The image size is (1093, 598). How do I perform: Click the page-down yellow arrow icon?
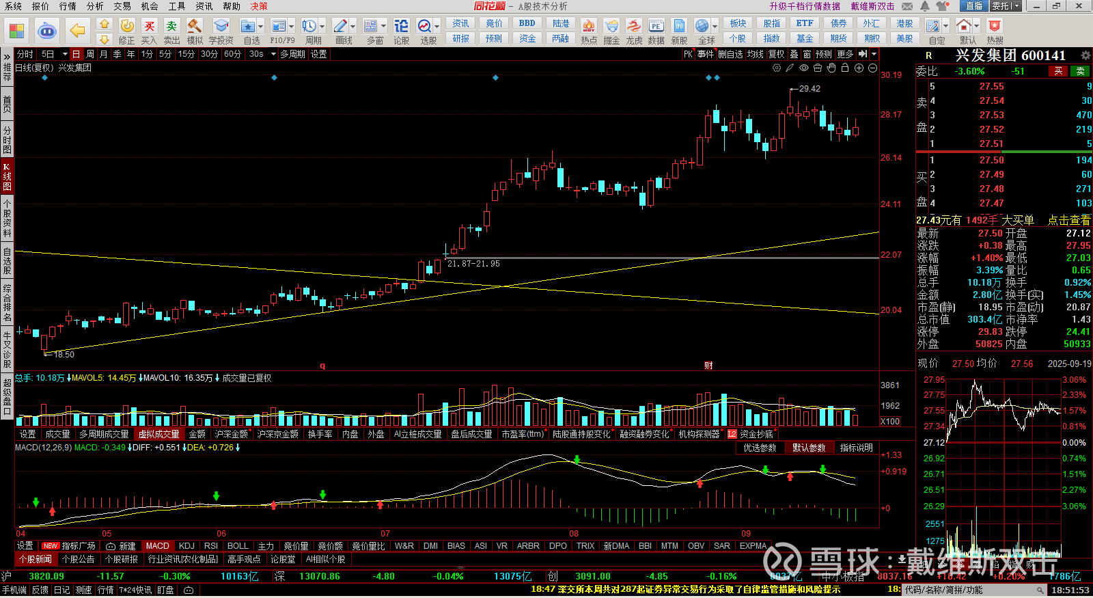pos(105,39)
